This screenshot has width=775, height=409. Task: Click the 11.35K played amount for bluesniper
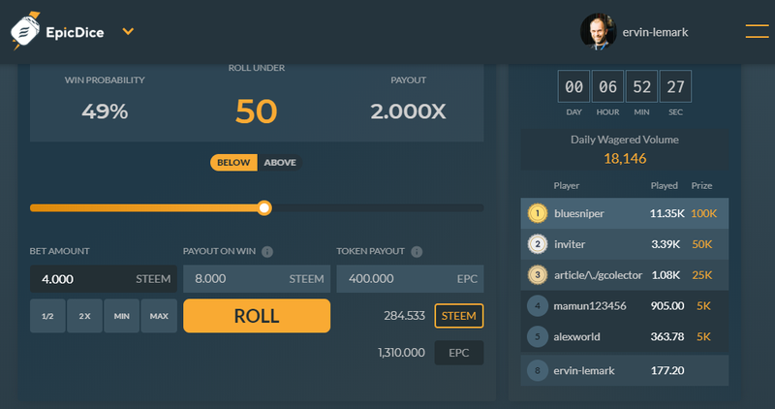coord(667,213)
